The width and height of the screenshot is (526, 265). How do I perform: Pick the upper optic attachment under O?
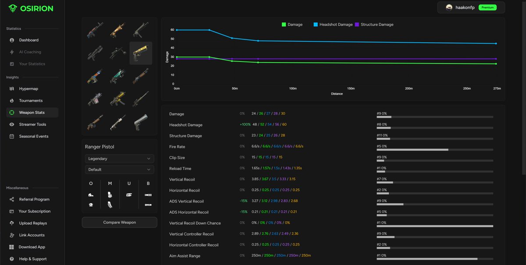91,195
